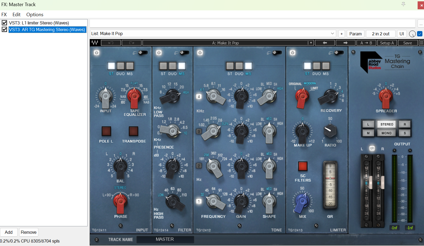This screenshot has width=424, height=246.
Task: Click the UI button
Action: click(402, 34)
